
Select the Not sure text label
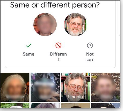(x=90, y=57)
